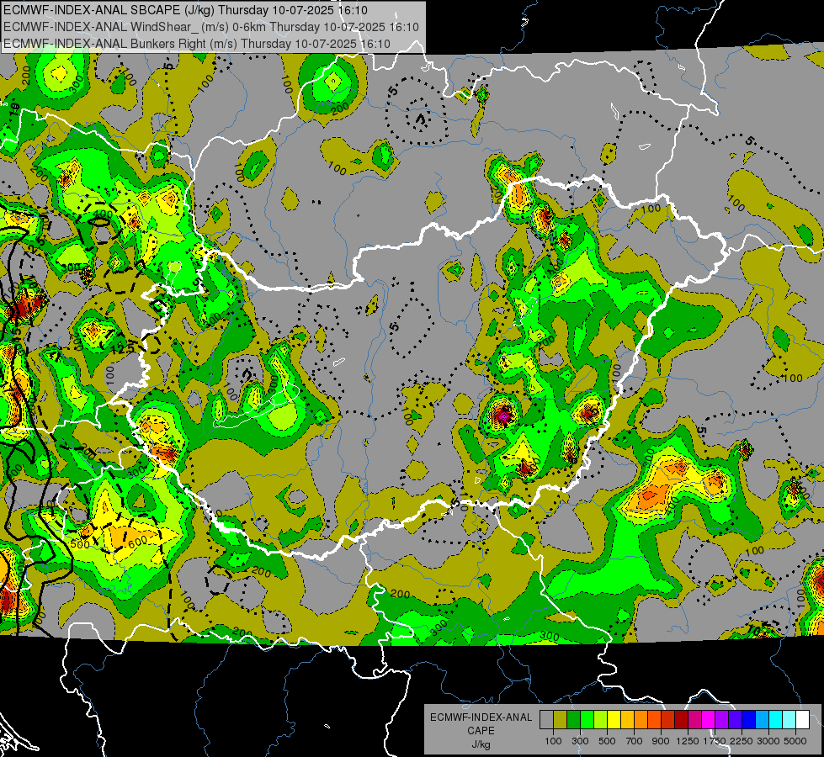Click the cyan legend swatch
The image size is (824, 757).
coord(776,719)
